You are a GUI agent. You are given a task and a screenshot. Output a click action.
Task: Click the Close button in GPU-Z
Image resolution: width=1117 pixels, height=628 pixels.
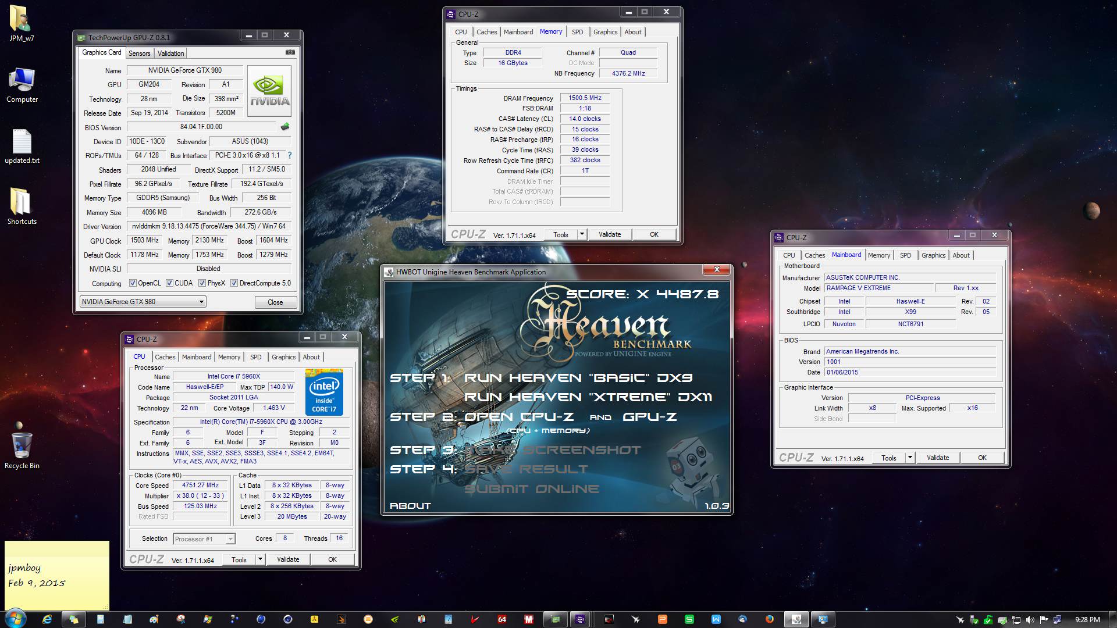[276, 302]
